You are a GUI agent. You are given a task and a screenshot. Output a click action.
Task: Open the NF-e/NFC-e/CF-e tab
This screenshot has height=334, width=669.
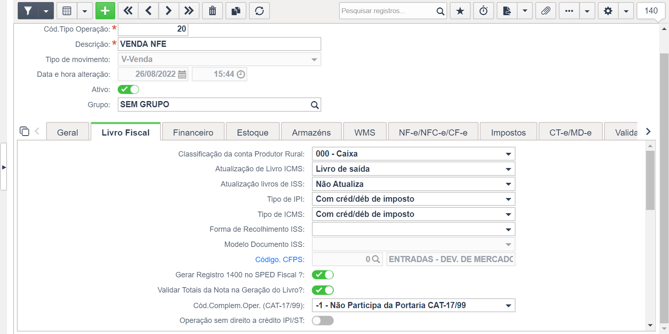[x=433, y=132]
